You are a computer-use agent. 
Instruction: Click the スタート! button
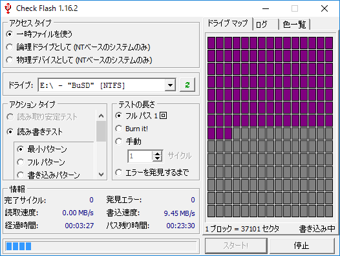pos(236,246)
